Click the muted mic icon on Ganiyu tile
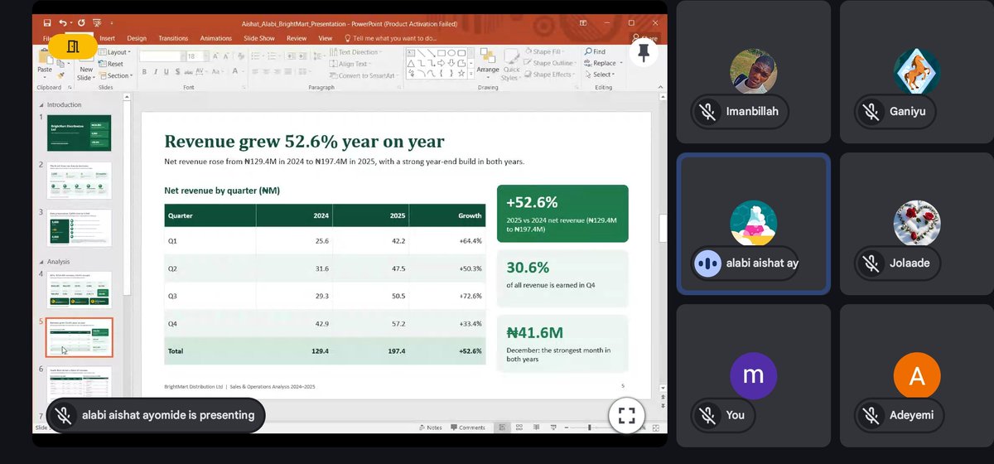The width and height of the screenshot is (994, 464). [870, 111]
